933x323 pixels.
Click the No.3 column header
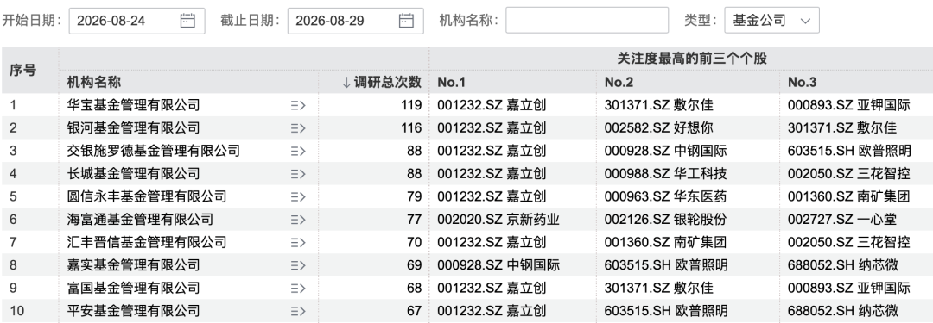[802, 82]
